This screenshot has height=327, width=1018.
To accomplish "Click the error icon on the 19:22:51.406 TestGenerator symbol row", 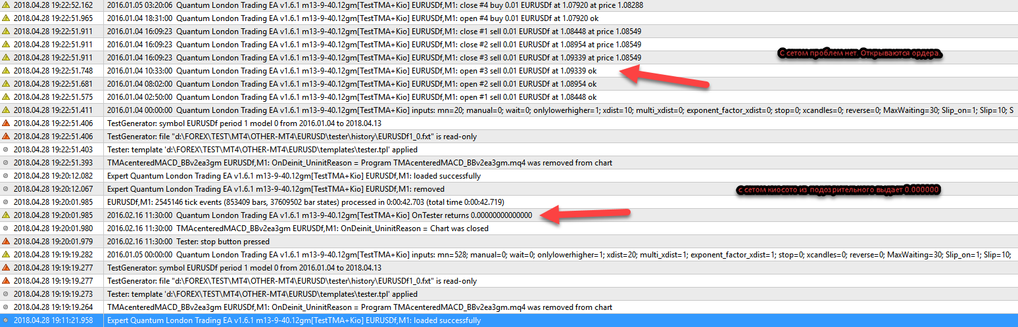I will 6,123.
